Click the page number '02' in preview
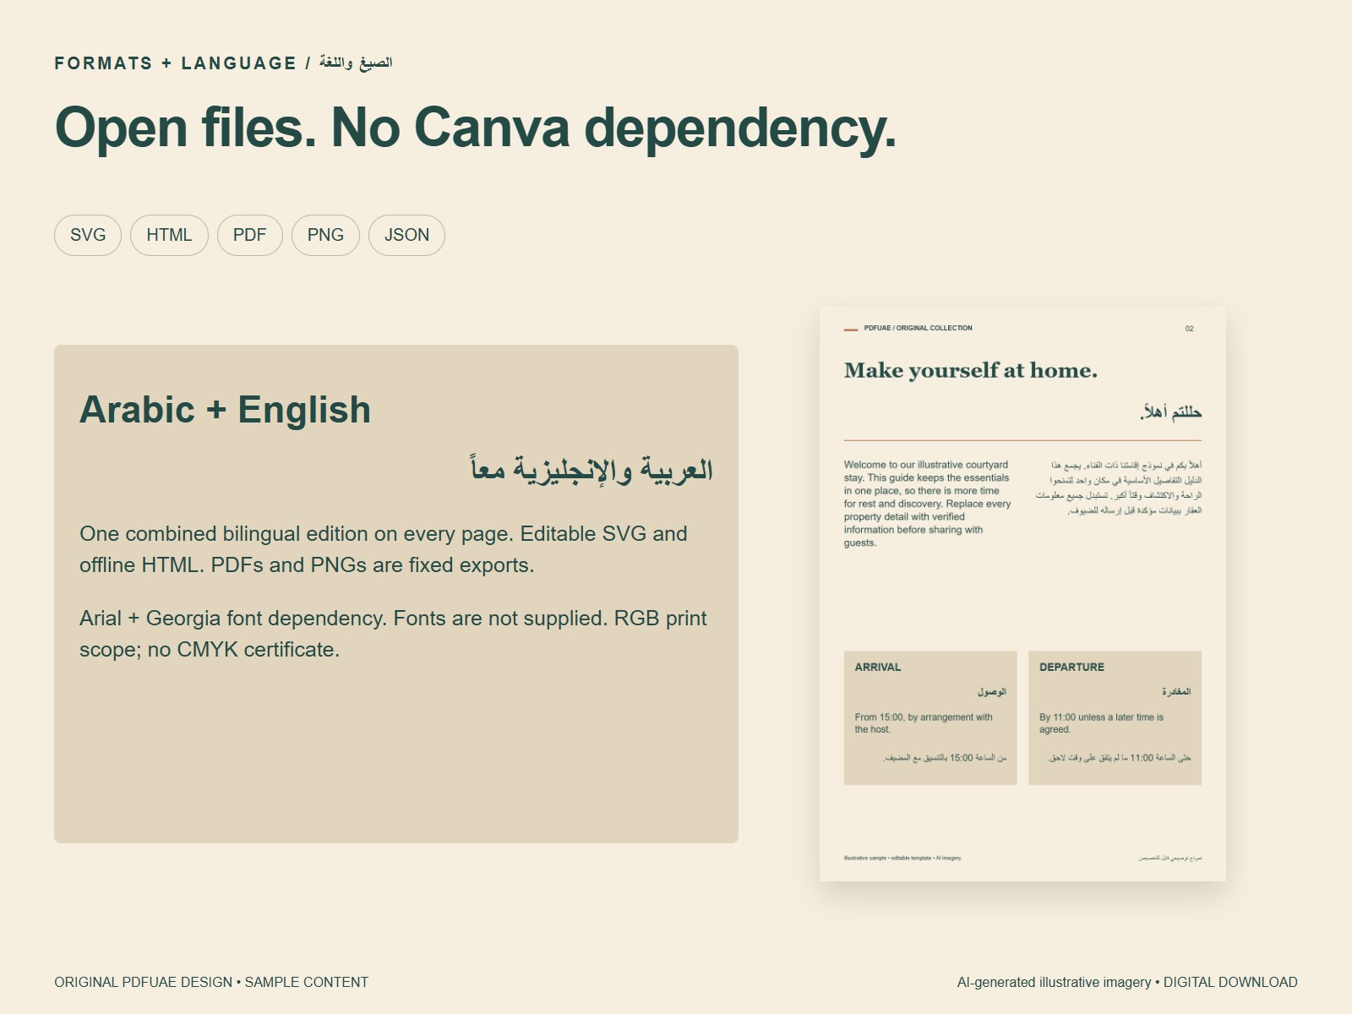Image resolution: width=1352 pixels, height=1014 pixels. coord(1189,329)
